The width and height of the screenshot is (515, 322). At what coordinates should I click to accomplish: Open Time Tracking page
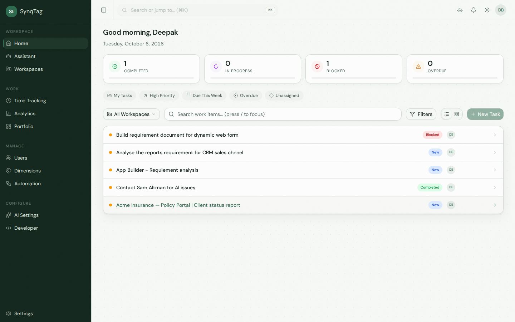coord(46,101)
